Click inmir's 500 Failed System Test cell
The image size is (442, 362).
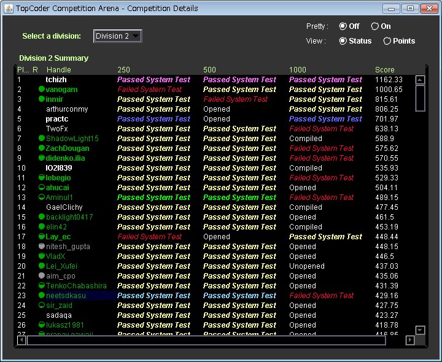[235, 99]
